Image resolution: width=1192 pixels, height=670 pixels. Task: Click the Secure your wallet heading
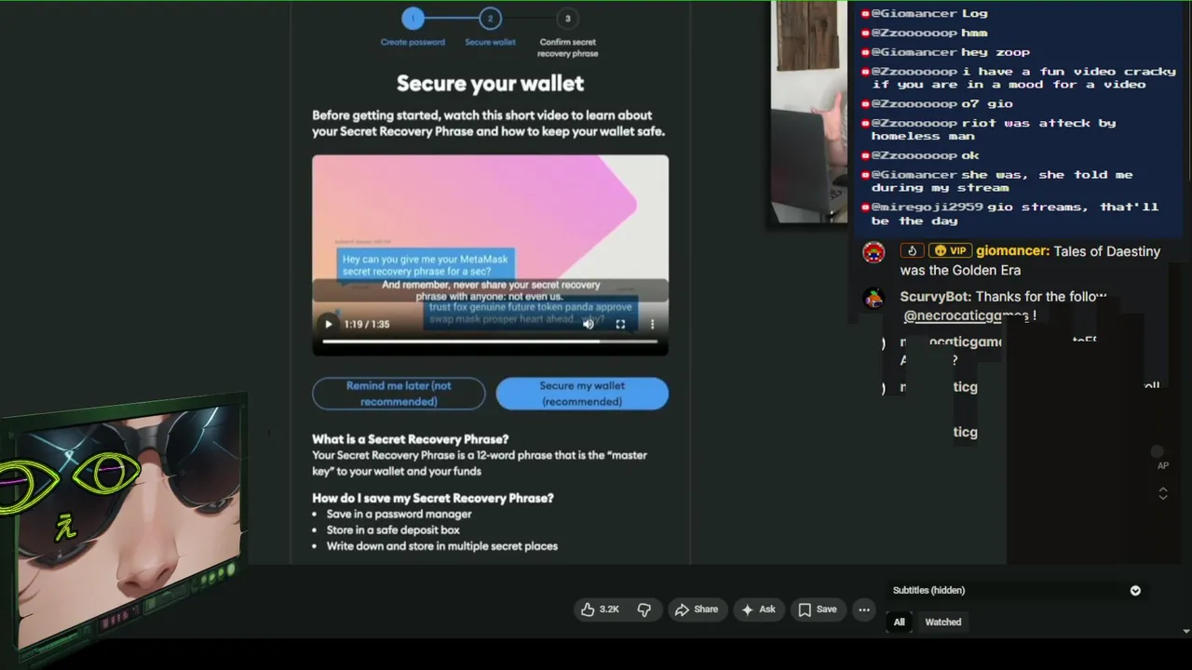click(x=490, y=84)
